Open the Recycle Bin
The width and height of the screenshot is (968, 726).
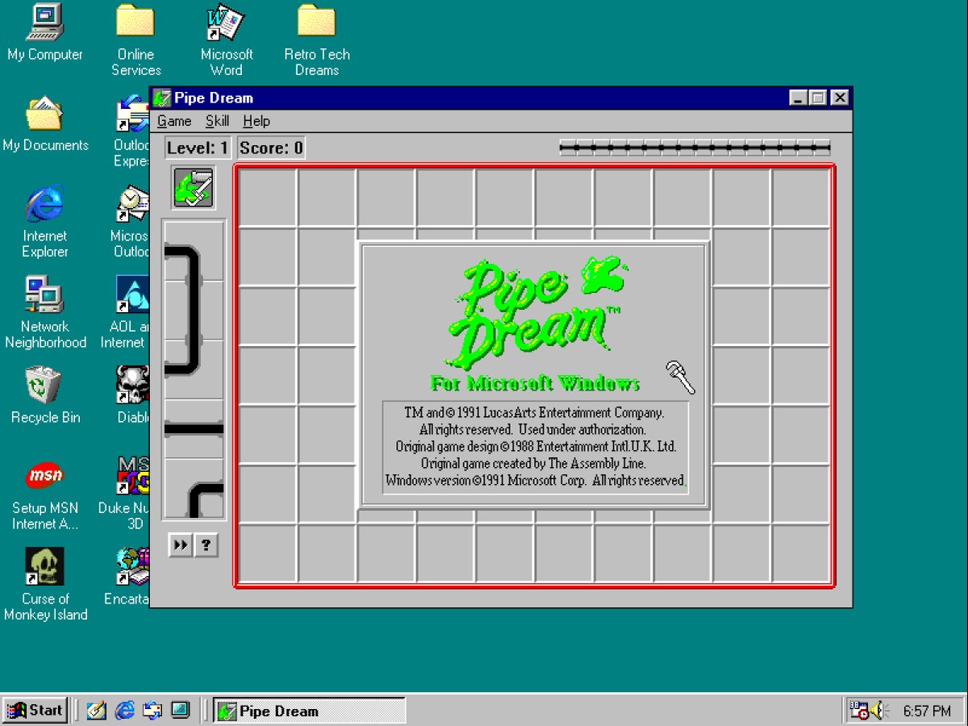[x=45, y=395]
